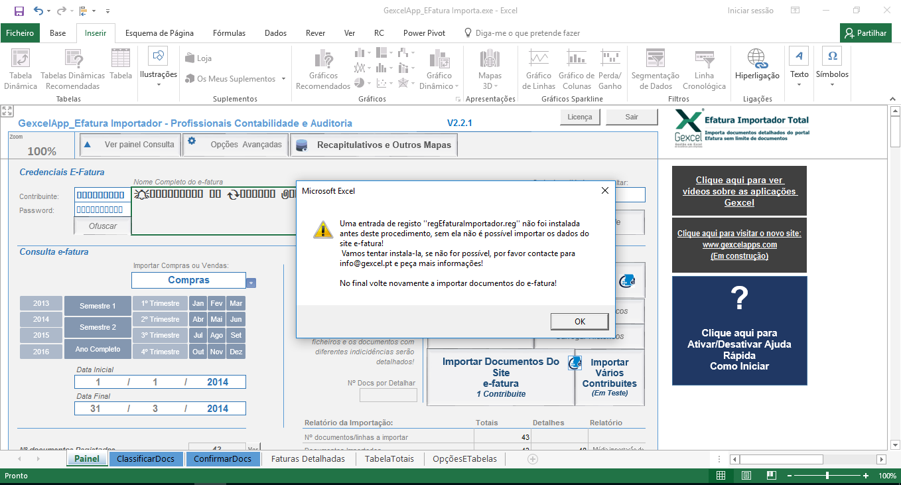Switch to the Fórmulas ribbon tab

229,33
